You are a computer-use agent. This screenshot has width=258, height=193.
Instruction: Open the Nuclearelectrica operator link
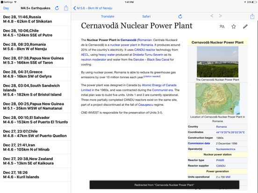click(226, 149)
